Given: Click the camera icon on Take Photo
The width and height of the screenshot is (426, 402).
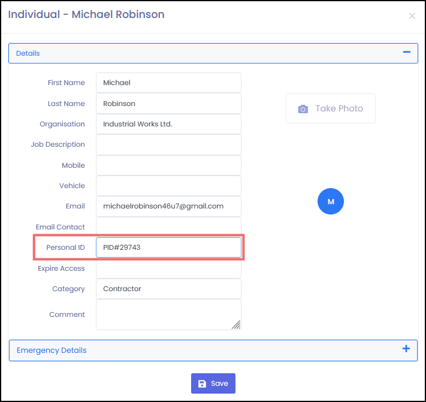Looking at the screenshot, I should (303, 109).
